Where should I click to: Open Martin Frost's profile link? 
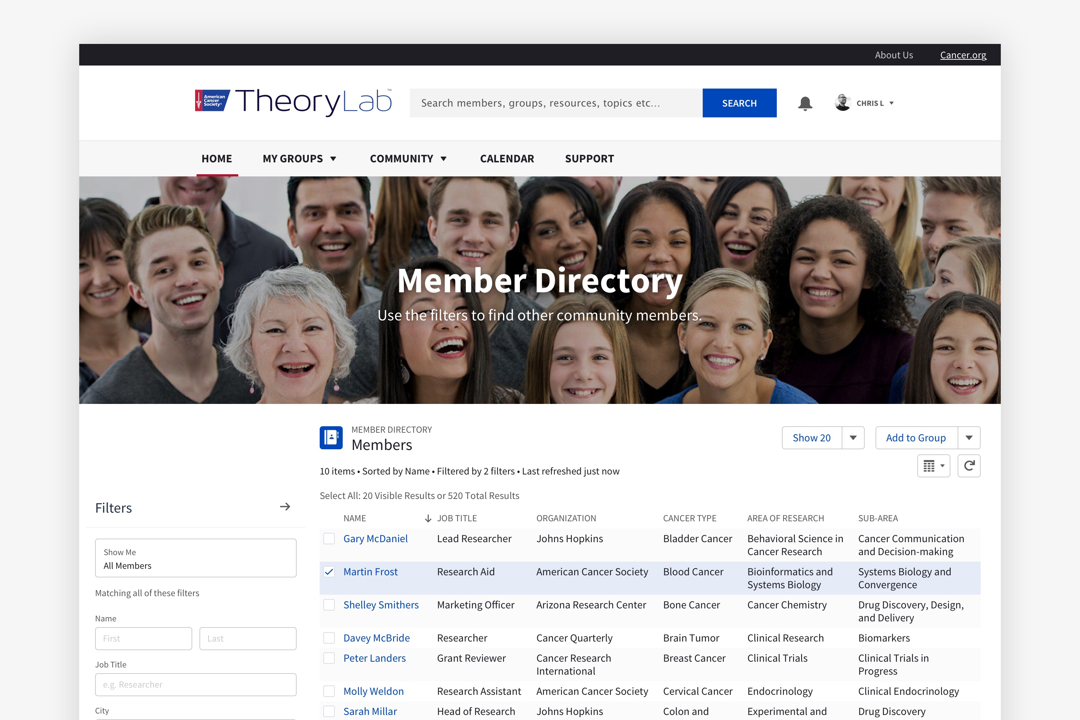[x=370, y=572]
